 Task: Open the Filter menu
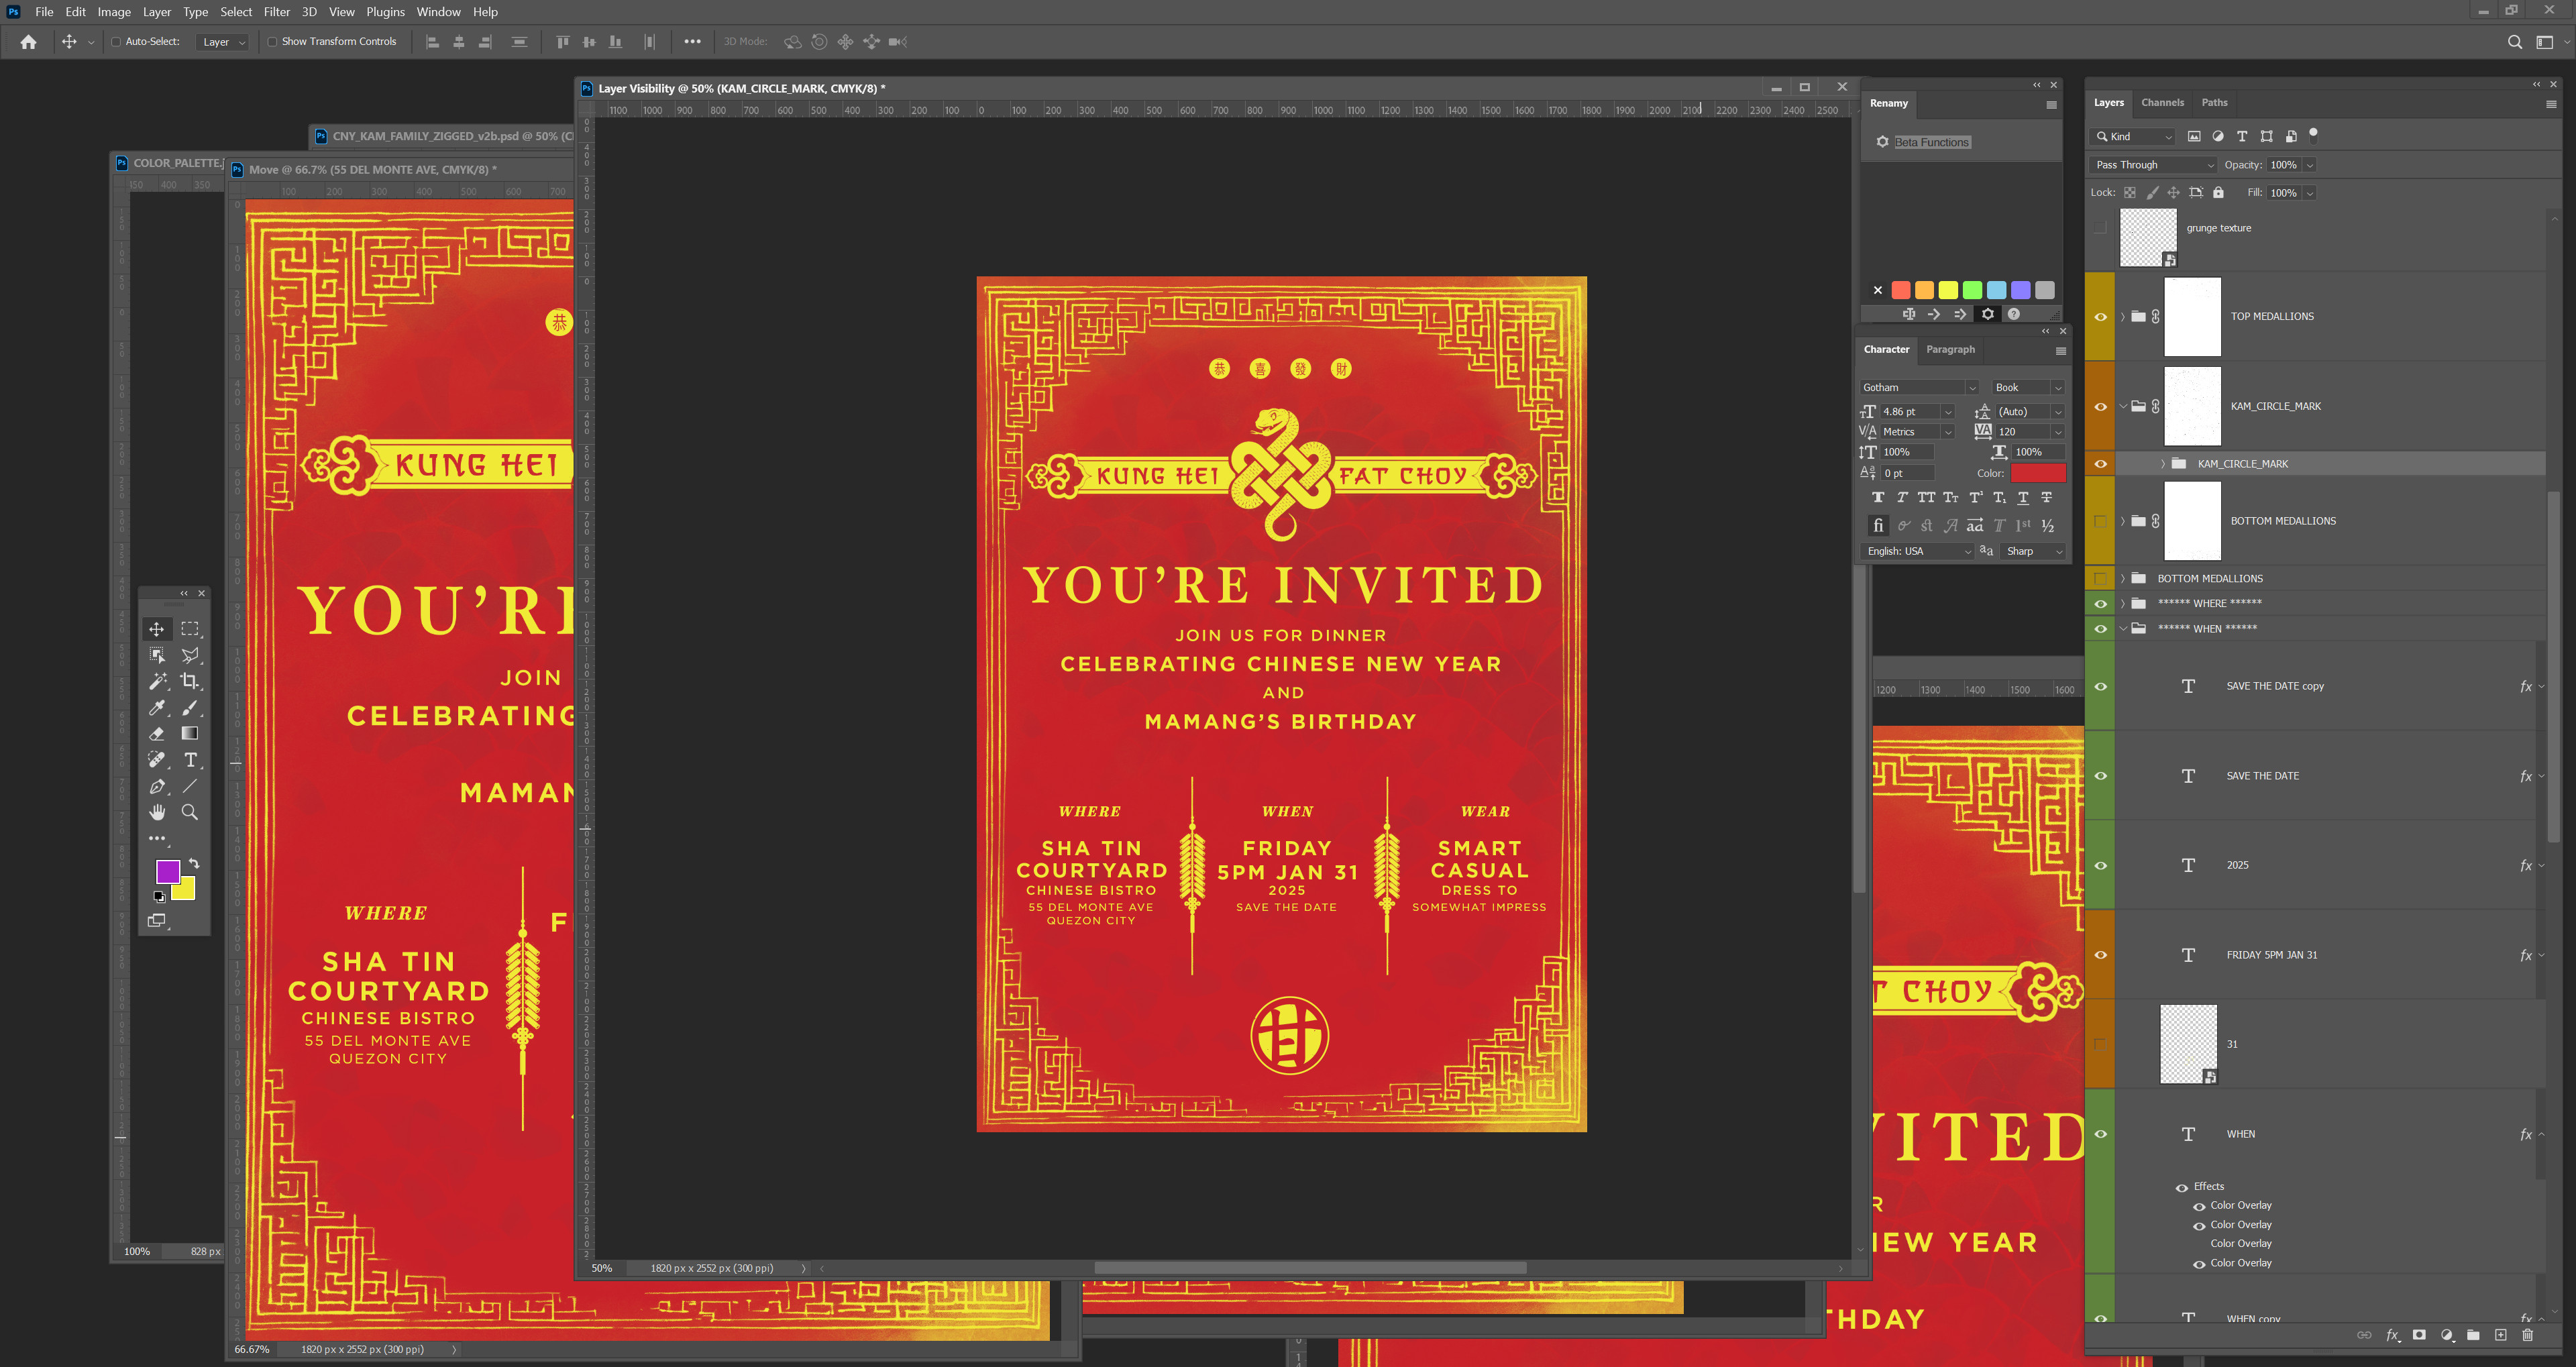pos(276,12)
